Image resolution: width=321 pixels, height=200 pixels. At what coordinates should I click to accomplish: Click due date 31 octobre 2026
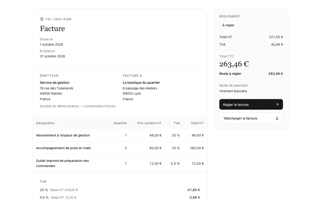[x=52, y=56]
